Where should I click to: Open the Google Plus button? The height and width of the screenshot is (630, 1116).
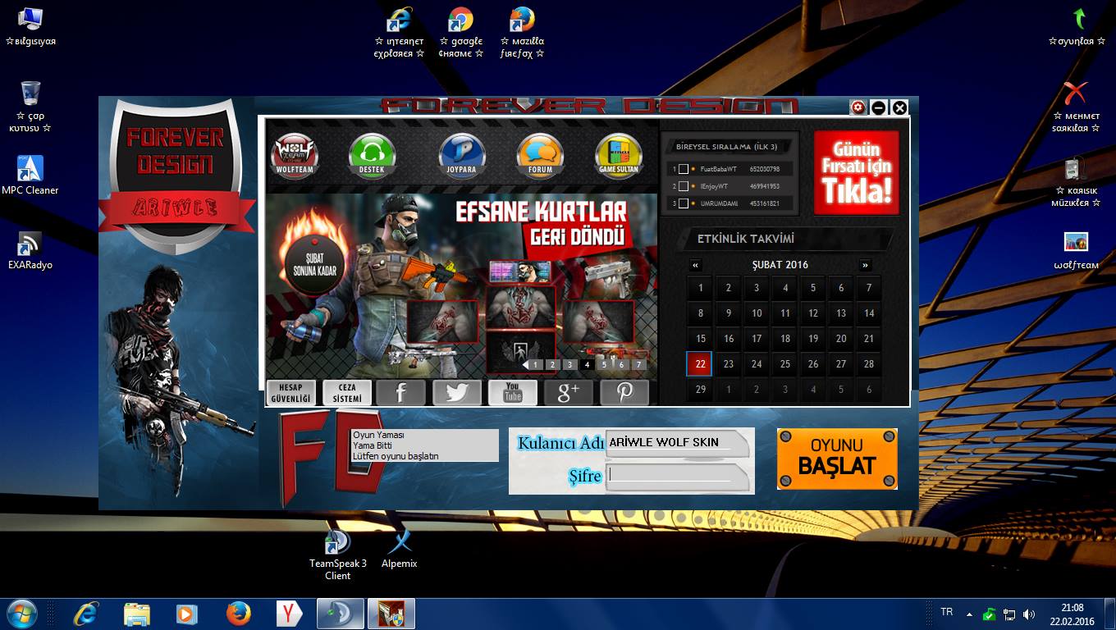click(569, 392)
